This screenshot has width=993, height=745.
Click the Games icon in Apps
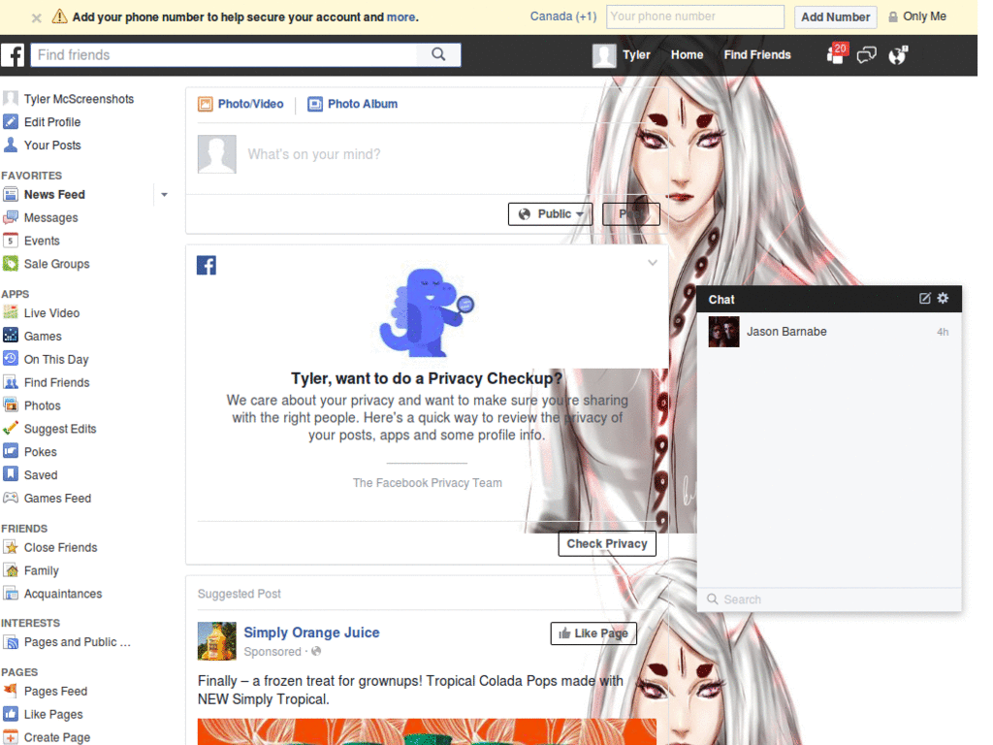click(10, 336)
